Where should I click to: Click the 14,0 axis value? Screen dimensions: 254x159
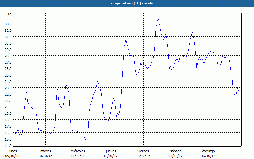point(8,145)
